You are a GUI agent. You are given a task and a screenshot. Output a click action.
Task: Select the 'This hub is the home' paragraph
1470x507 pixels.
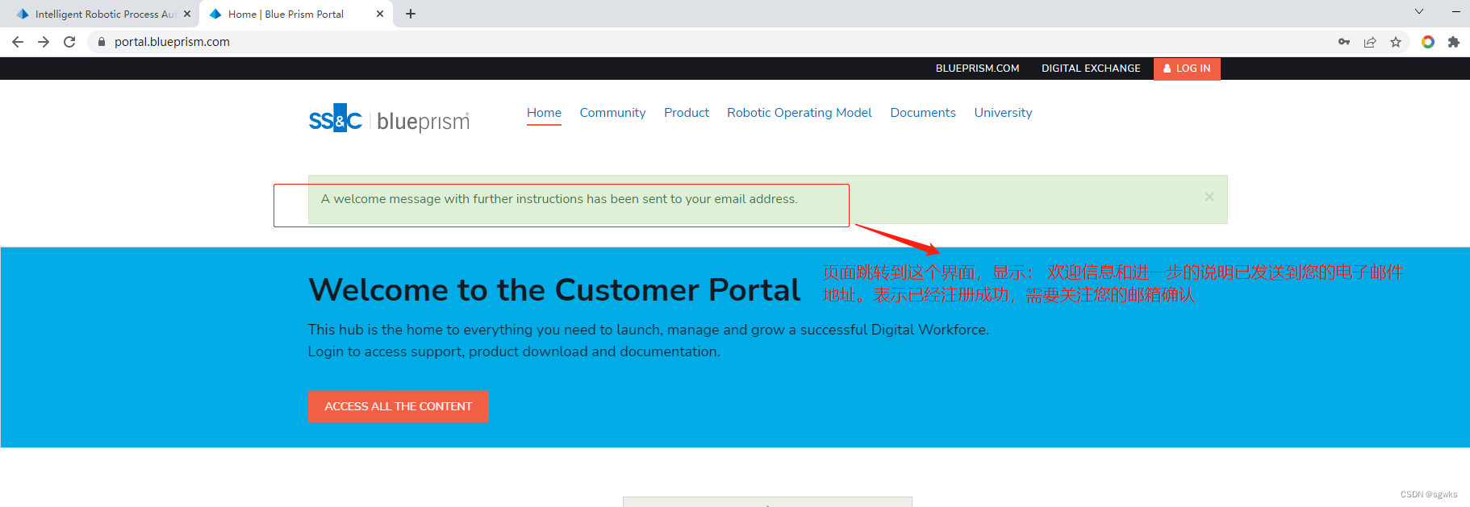tap(648, 340)
